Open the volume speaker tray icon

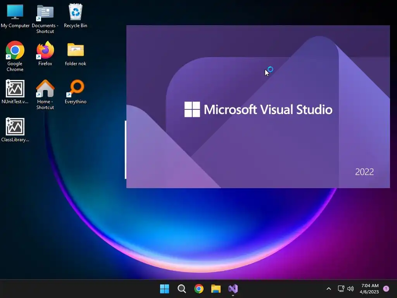(350, 289)
